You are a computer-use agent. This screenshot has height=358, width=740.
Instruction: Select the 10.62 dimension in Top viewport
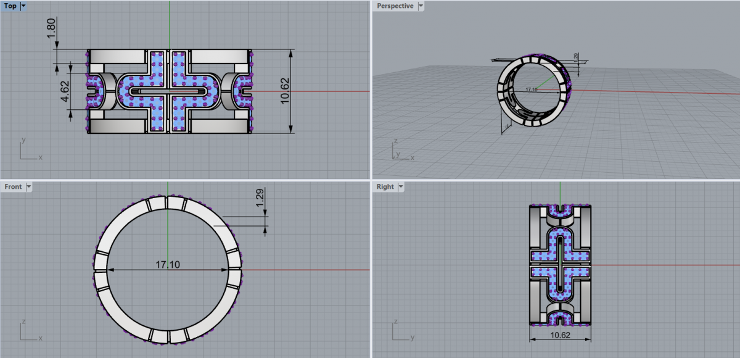point(284,90)
